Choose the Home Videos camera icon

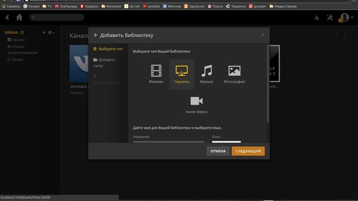[196, 101]
